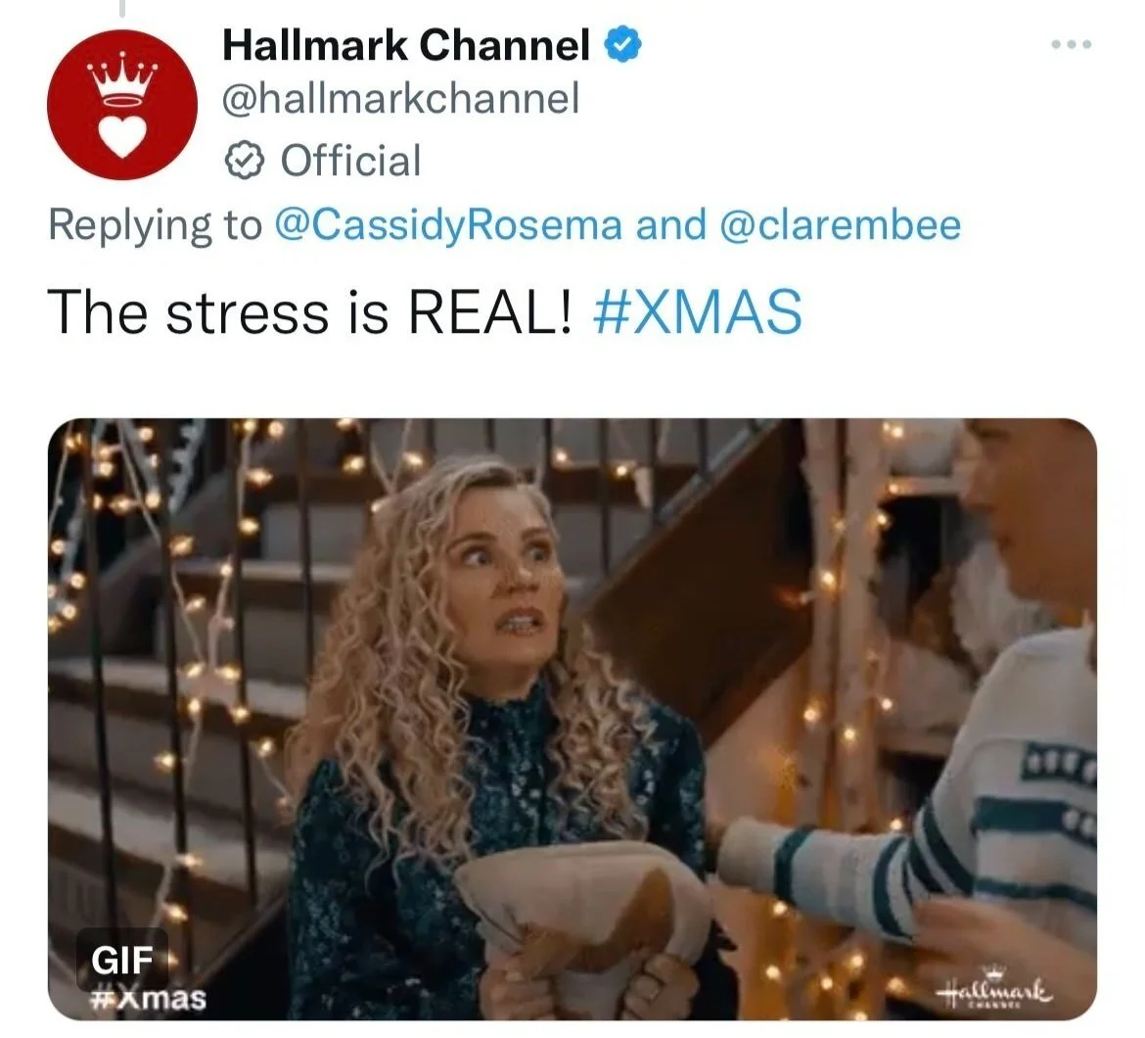Visit the @CassidyRosema profile
The height and width of the screenshot is (1038, 1145).
pyautogui.click(x=447, y=224)
